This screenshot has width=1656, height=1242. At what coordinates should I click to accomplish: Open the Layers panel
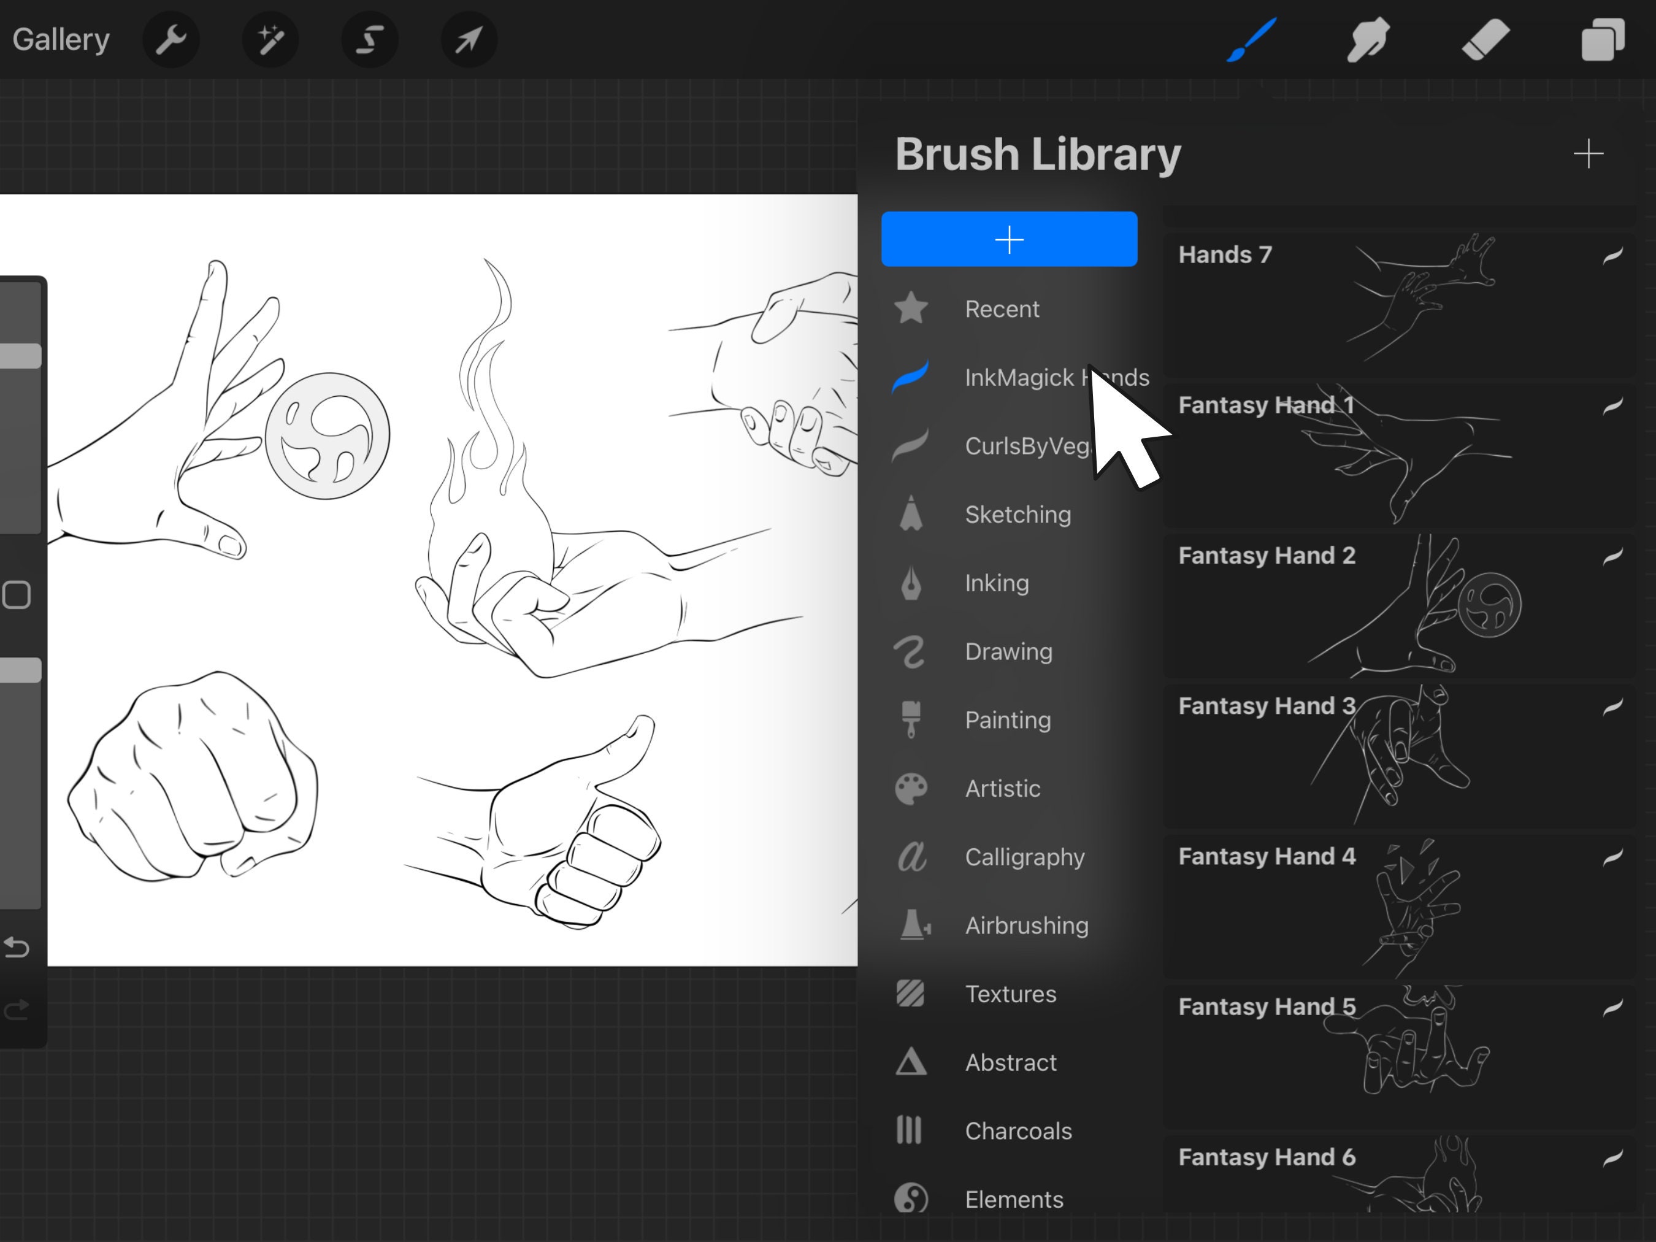(1602, 40)
